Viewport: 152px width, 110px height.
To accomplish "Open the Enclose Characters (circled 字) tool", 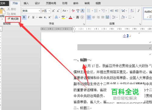I will (x=82, y=17).
